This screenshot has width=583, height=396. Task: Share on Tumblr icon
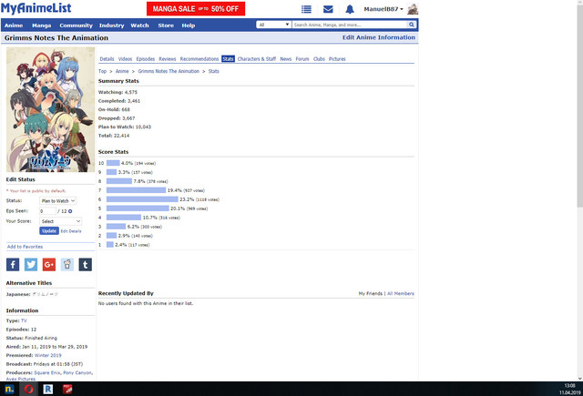tap(85, 265)
